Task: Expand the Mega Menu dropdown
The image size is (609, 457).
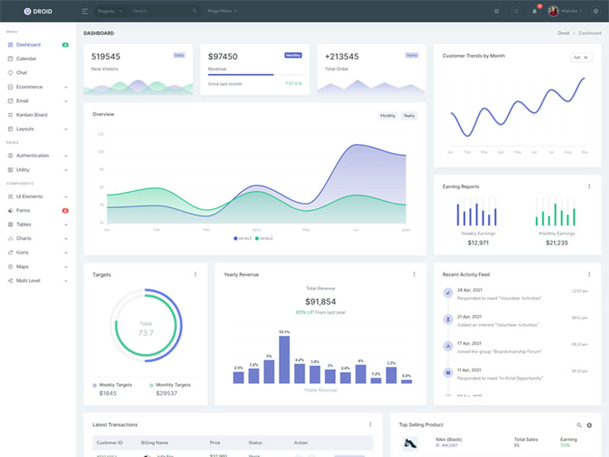Action: click(x=222, y=11)
